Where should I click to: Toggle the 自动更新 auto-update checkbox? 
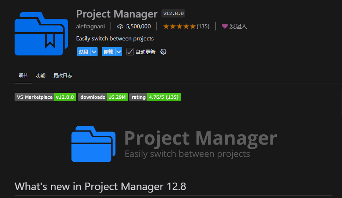click(130, 52)
